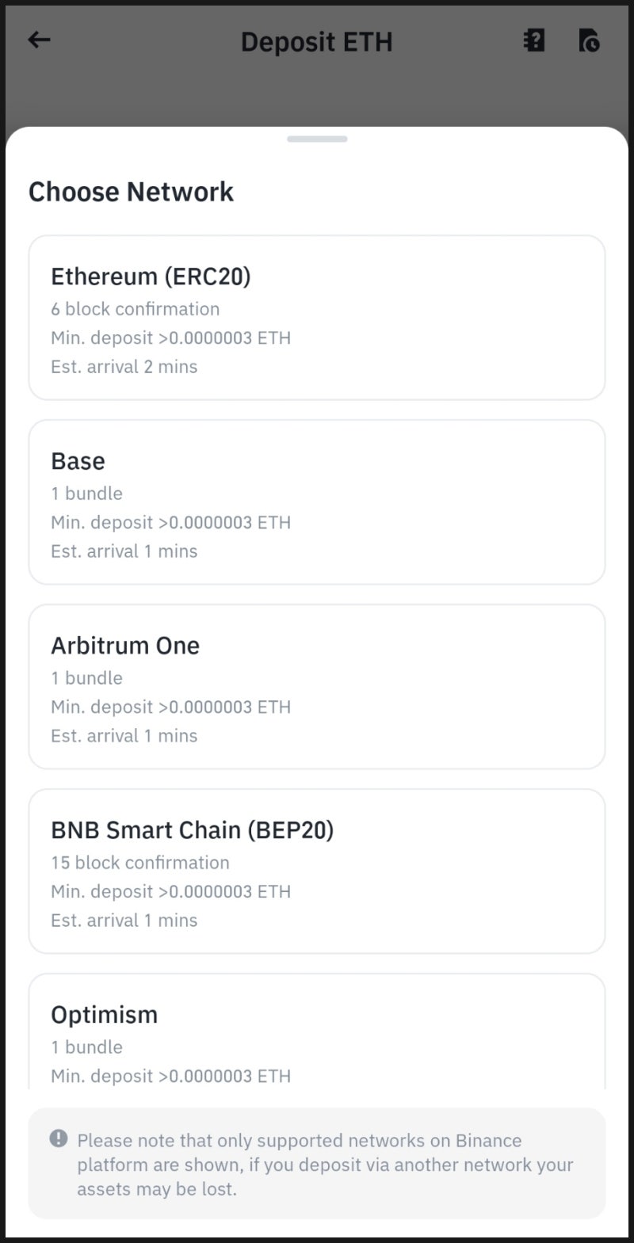Click the exclamation info icon in the notice
Screen dimensions: 634x1243
(59, 1138)
